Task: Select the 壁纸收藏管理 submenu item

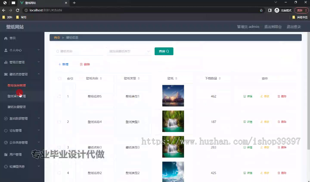Action: (17, 107)
